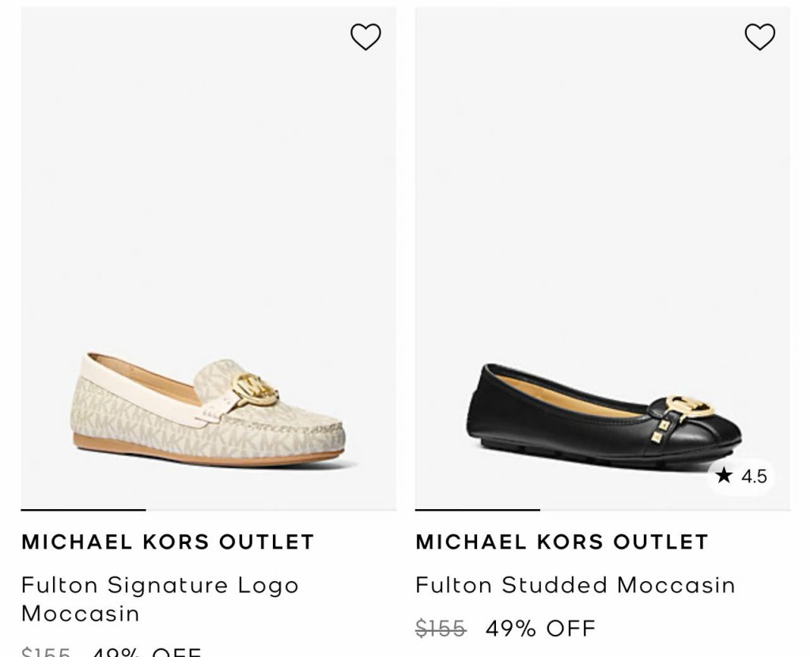Screen dimensions: 810x657
Task: Click the gold logo buckle on cream moccasin
Action: click(x=255, y=390)
